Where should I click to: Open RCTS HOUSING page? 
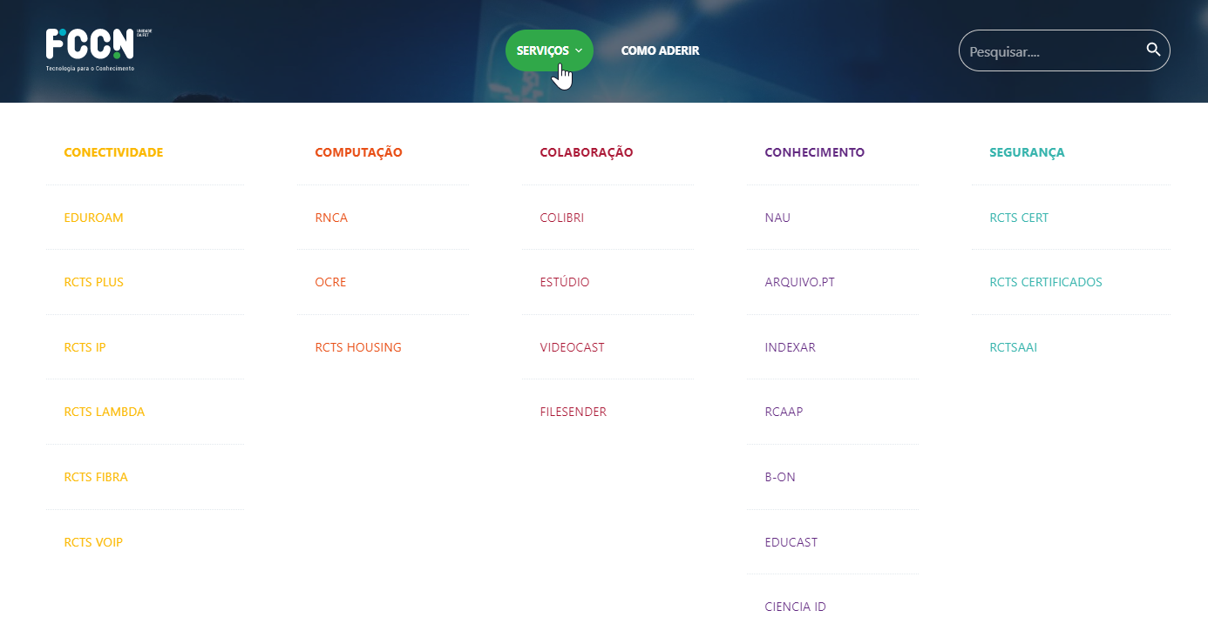point(358,346)
